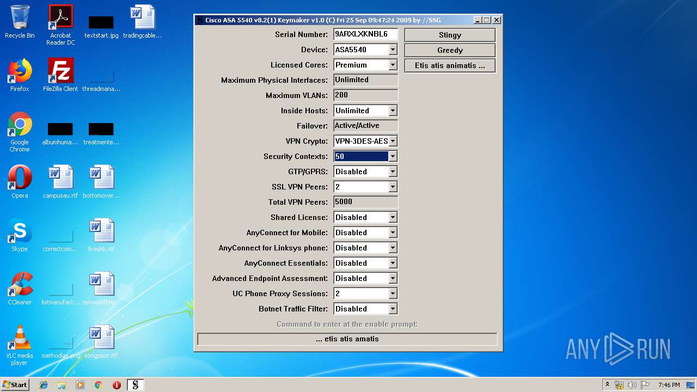Click the Etis atis animatis button

tap(450, 65)
